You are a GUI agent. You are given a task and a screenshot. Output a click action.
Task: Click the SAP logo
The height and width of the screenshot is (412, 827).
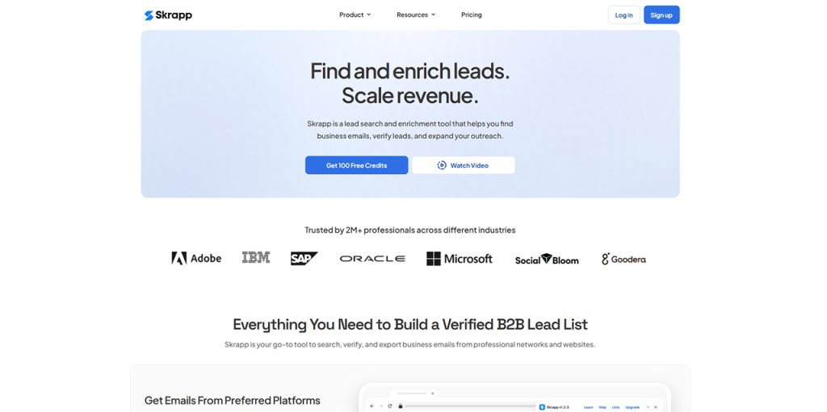(x=304, y=258)
